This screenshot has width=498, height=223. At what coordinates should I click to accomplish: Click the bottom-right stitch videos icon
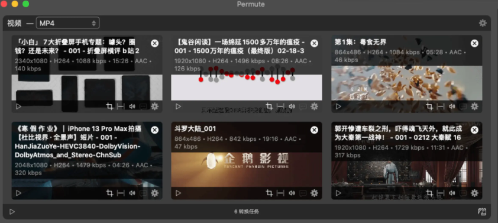pyautogui.click(x=482, y=212)
